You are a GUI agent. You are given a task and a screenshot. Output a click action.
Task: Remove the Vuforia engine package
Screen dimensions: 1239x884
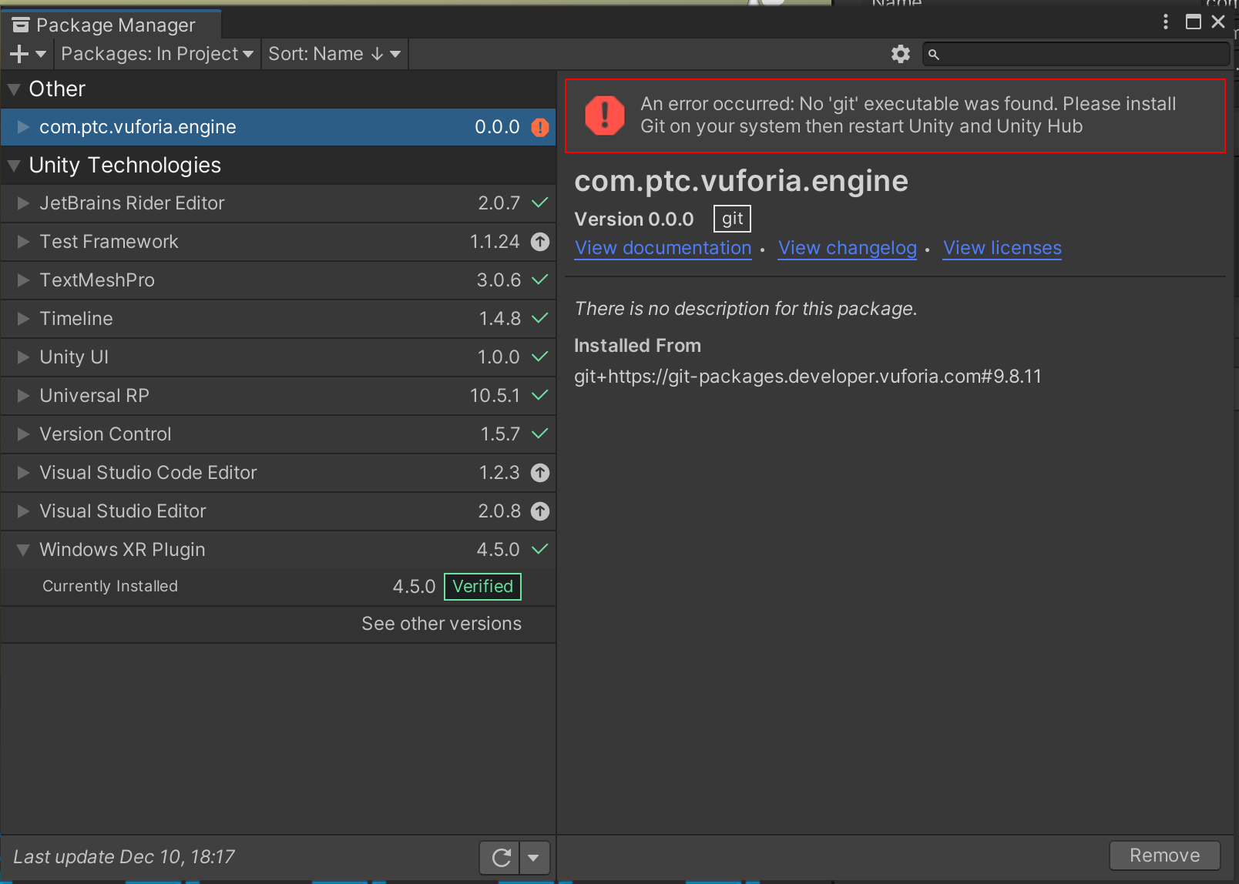(x=1164, y=856)
